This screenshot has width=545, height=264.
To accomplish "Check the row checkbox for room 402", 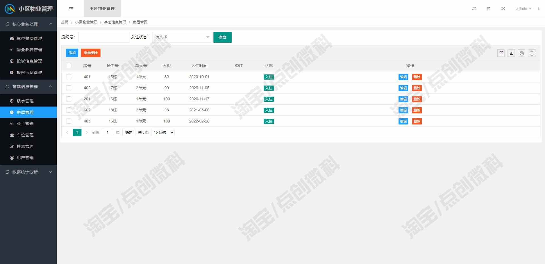I will pos(69,88).
